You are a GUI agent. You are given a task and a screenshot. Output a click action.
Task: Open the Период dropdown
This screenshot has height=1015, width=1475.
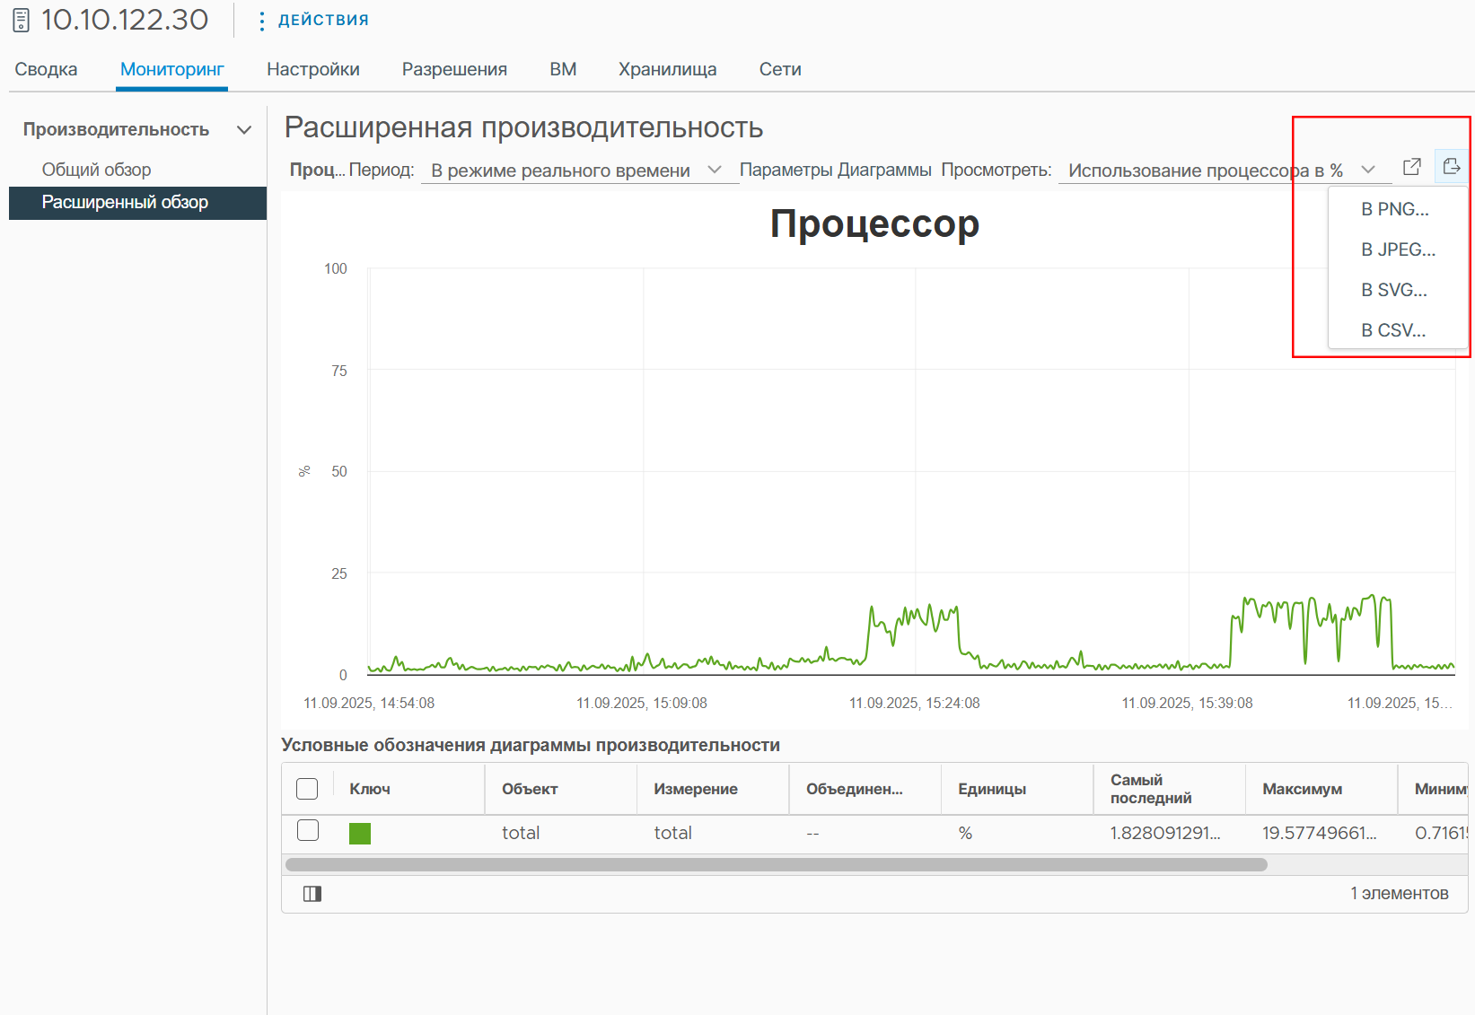pos(579,171)
